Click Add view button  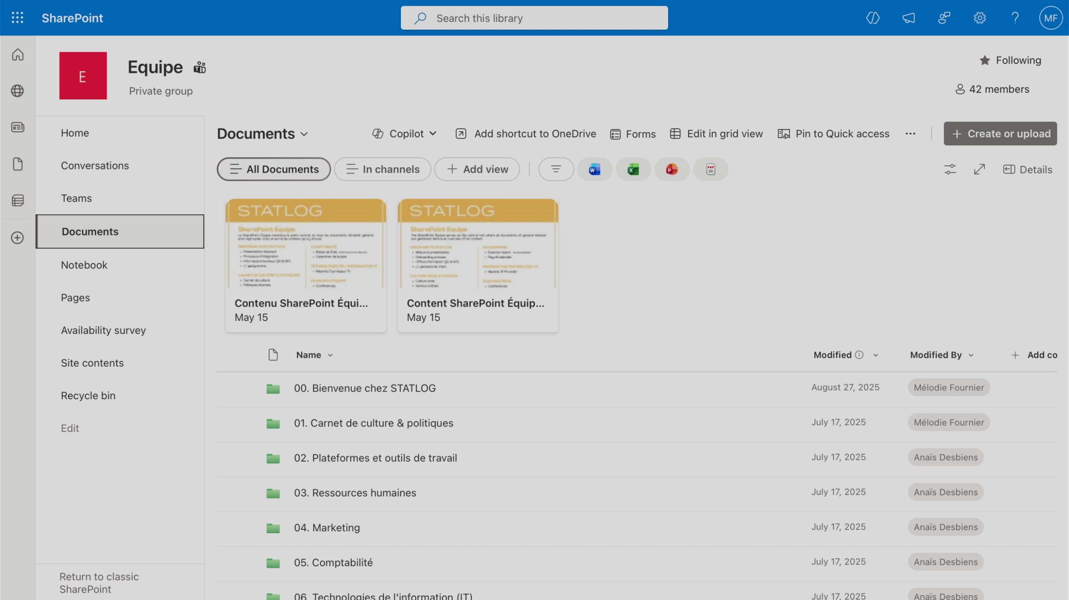477,169
